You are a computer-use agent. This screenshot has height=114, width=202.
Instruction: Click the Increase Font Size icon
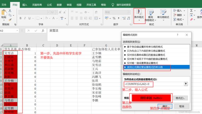click(60, 12)
